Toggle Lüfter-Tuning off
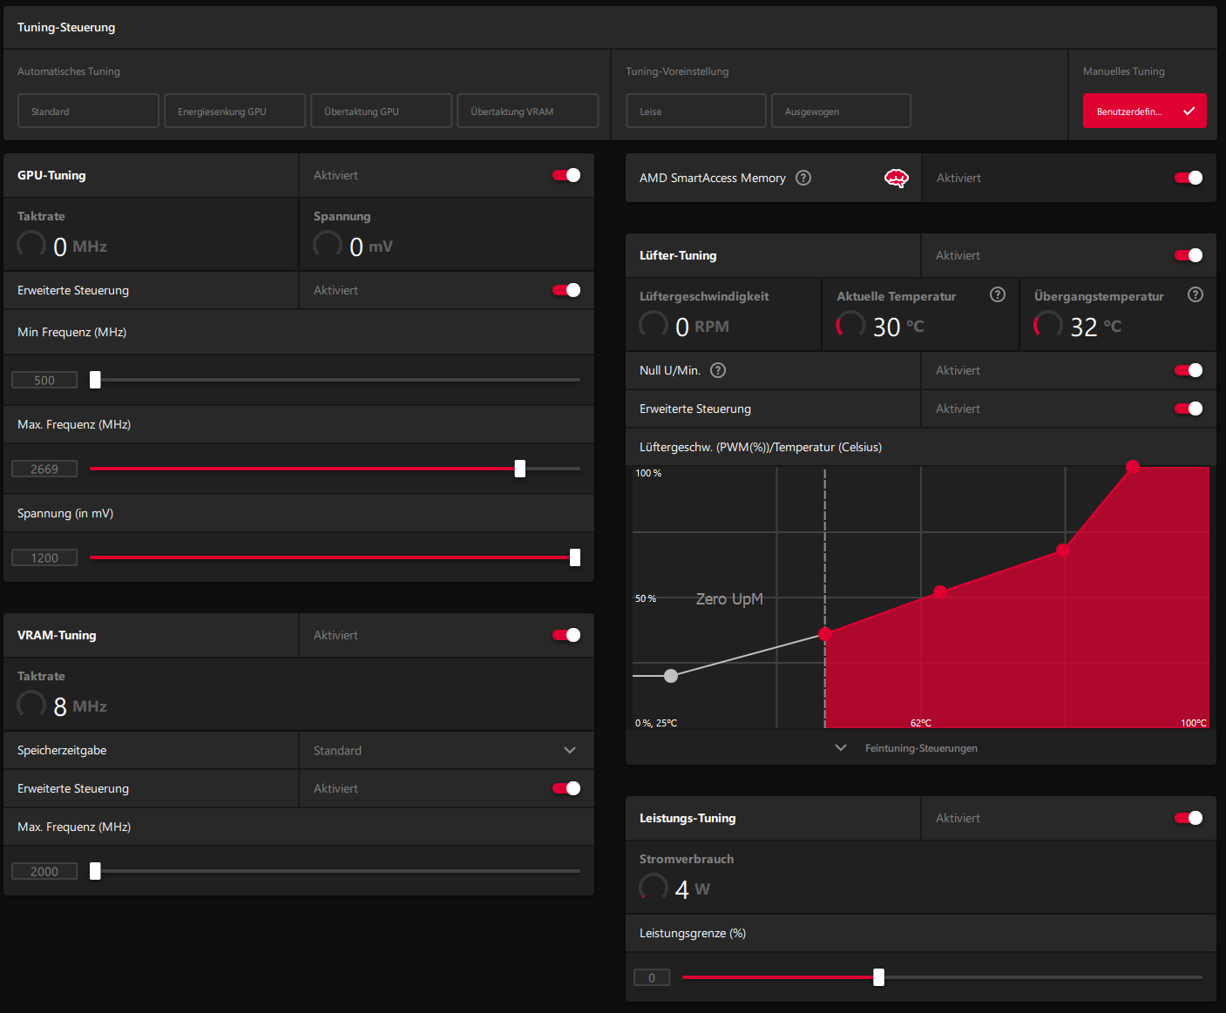Viewport: 1226px width, 1013px height. point(1189,255)
